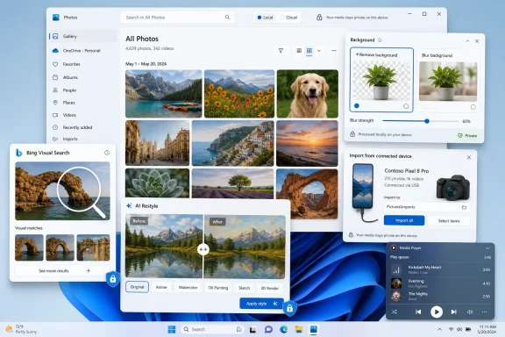Choose the 3D Render style chip
This screenshot has height=337, width=505.
(270, 288)
